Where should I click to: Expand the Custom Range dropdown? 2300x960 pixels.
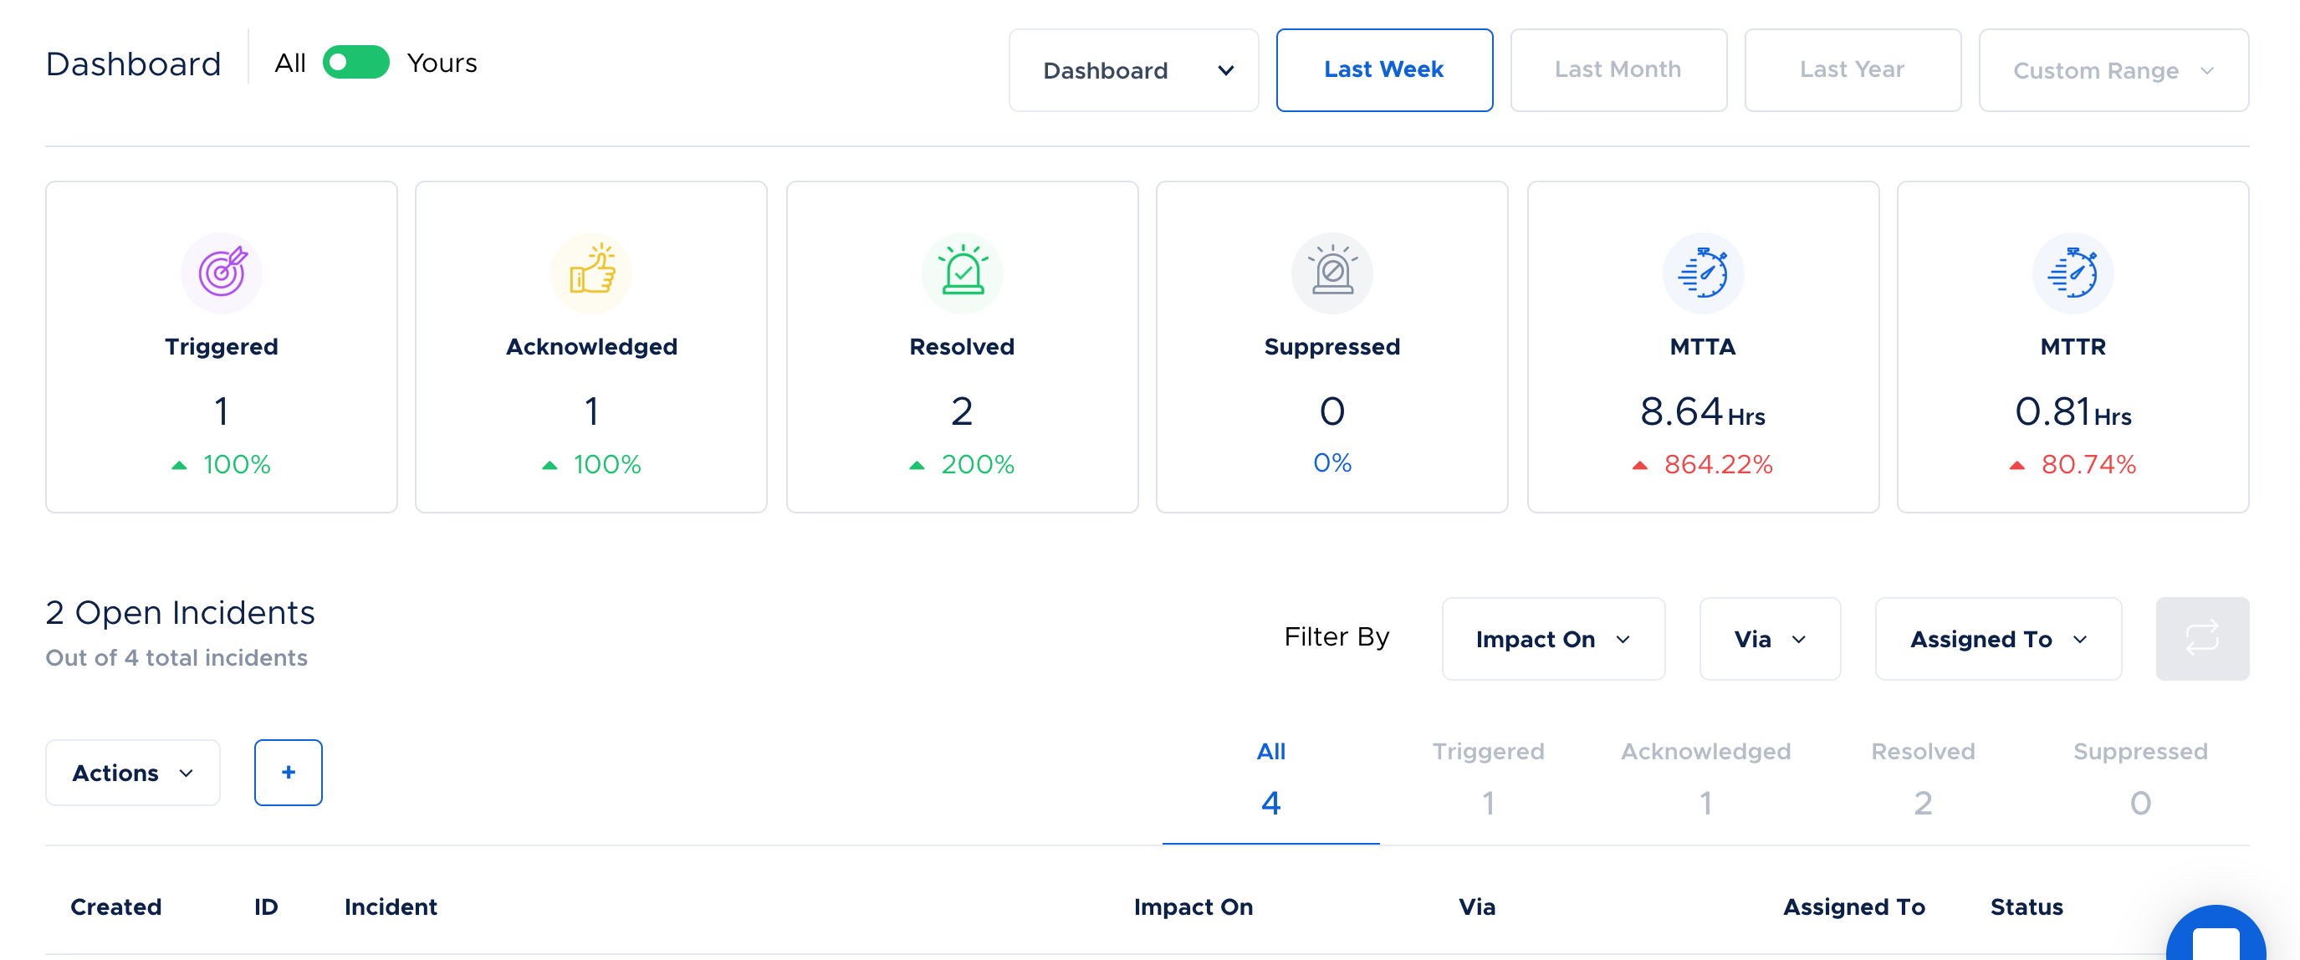click(2113, 69)
